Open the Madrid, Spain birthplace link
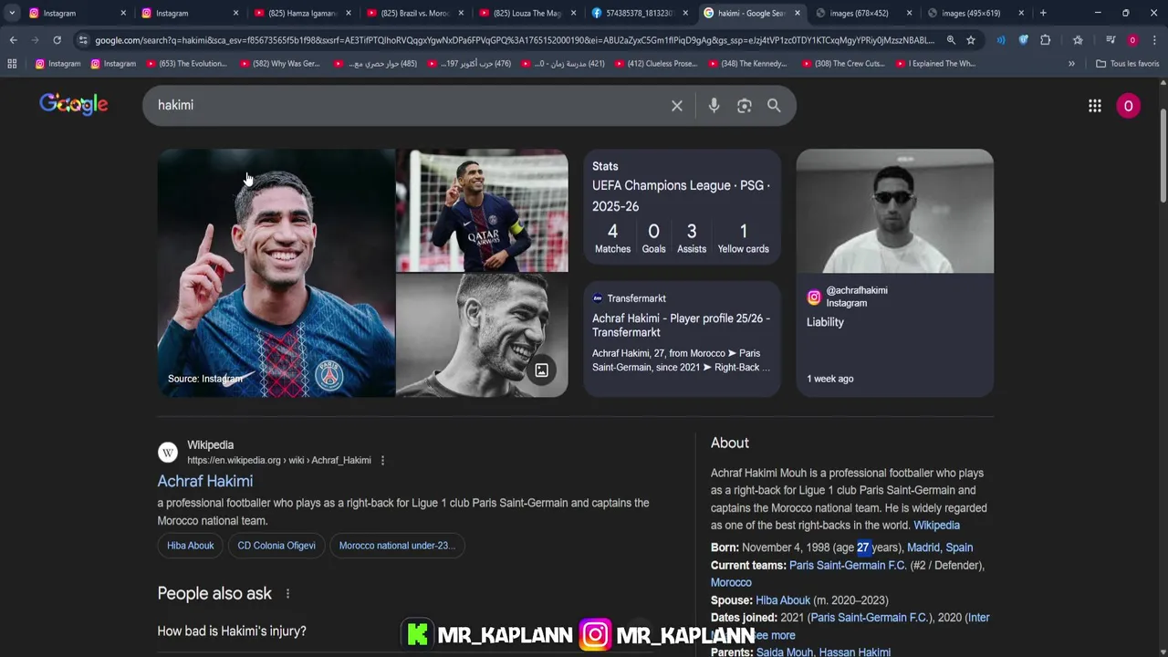 click(940, 547)
